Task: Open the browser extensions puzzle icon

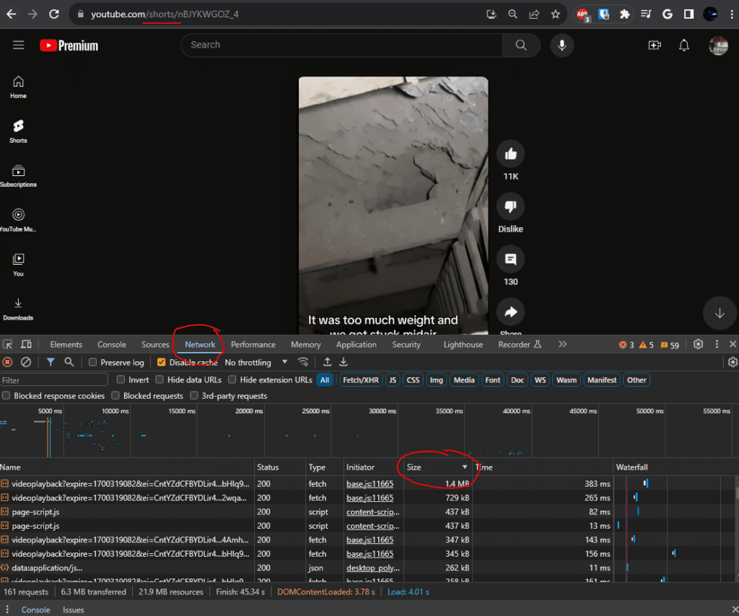Action: pyautogui.click(x=624, y=14)
